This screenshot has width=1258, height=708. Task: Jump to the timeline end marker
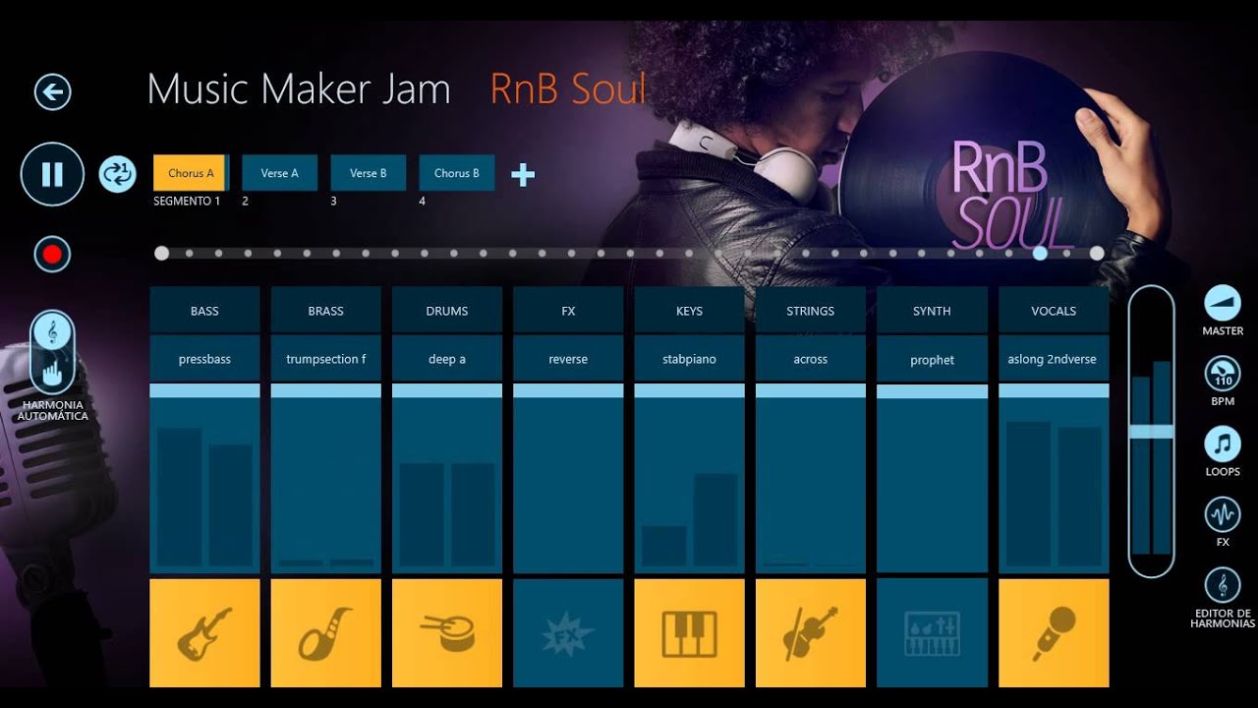[x=1097, y=253]
